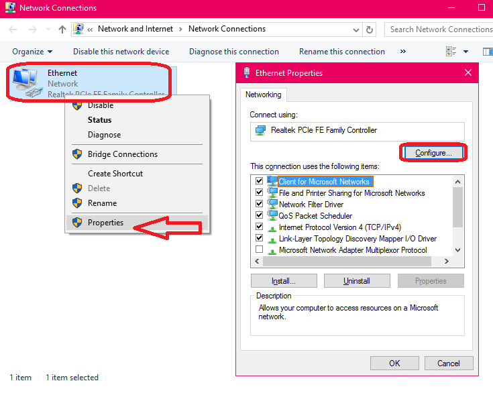Show more toolbar commands chevron

tap(402, 51)
